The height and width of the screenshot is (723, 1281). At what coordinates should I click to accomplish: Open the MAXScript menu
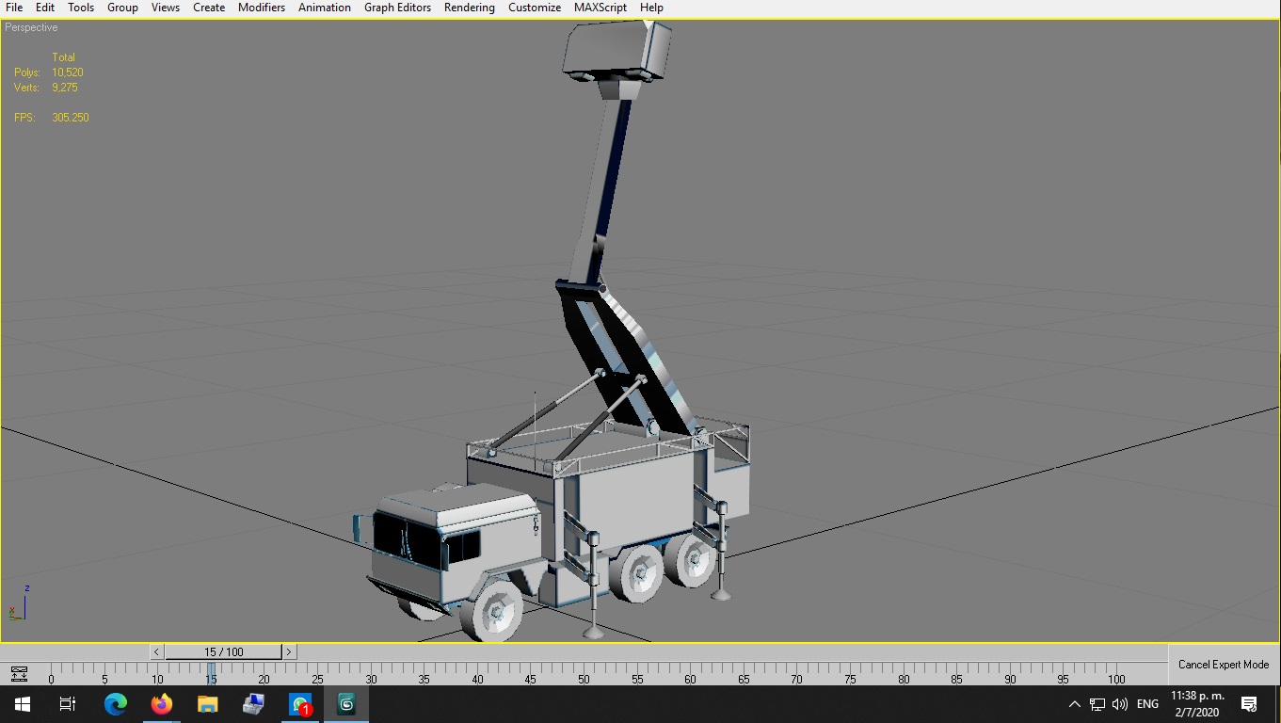(600, 8)
